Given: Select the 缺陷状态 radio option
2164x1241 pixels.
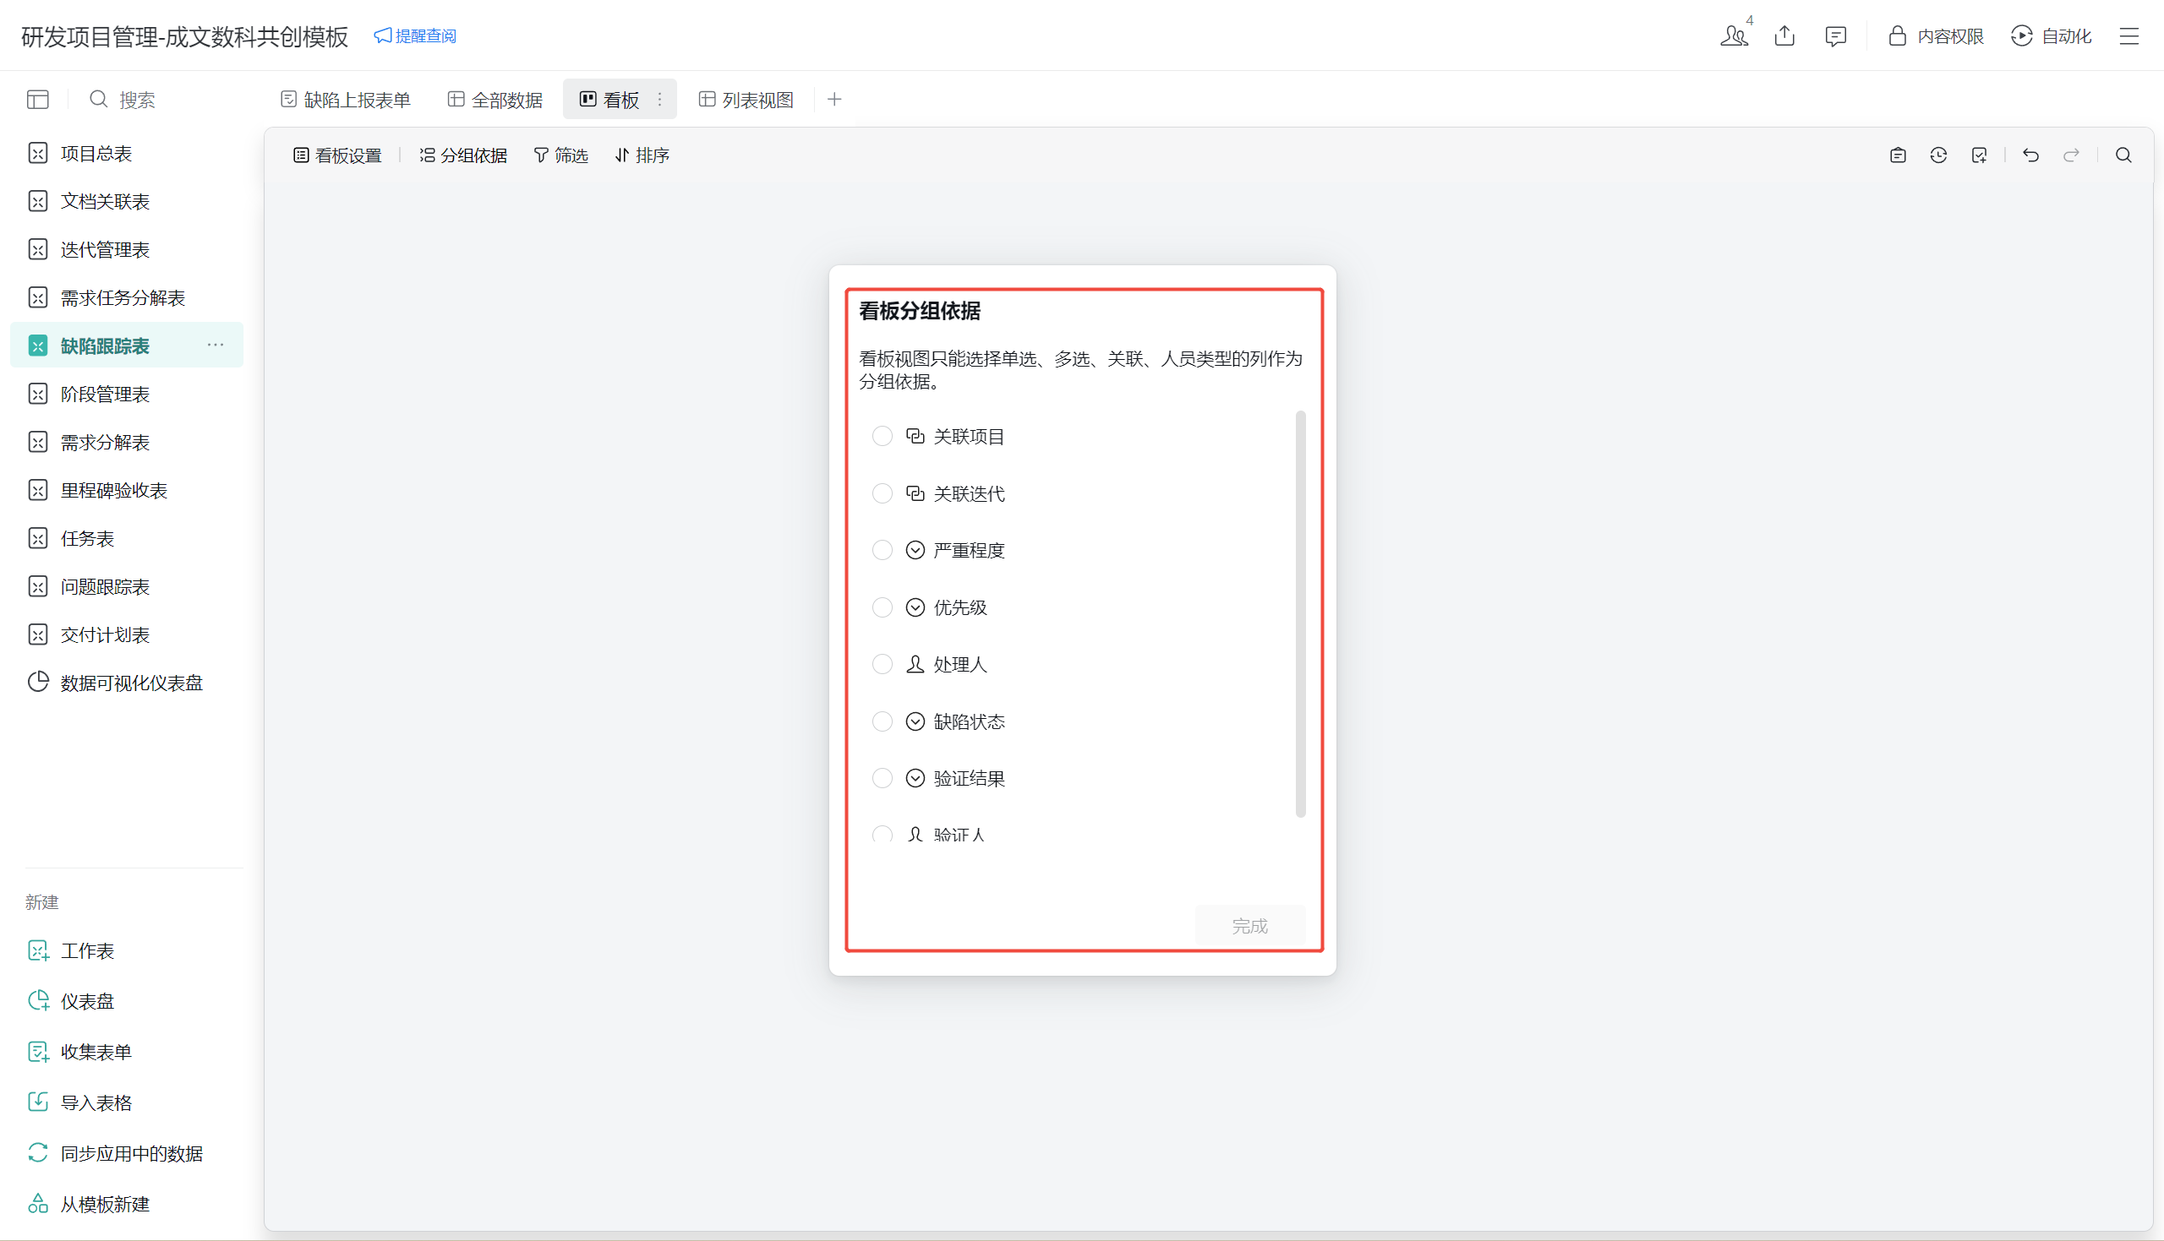Looking at the screenshot, I should tap(882, 722).
